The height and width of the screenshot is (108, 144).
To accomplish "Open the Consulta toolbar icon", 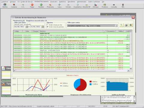I will [x=114, y=6].
